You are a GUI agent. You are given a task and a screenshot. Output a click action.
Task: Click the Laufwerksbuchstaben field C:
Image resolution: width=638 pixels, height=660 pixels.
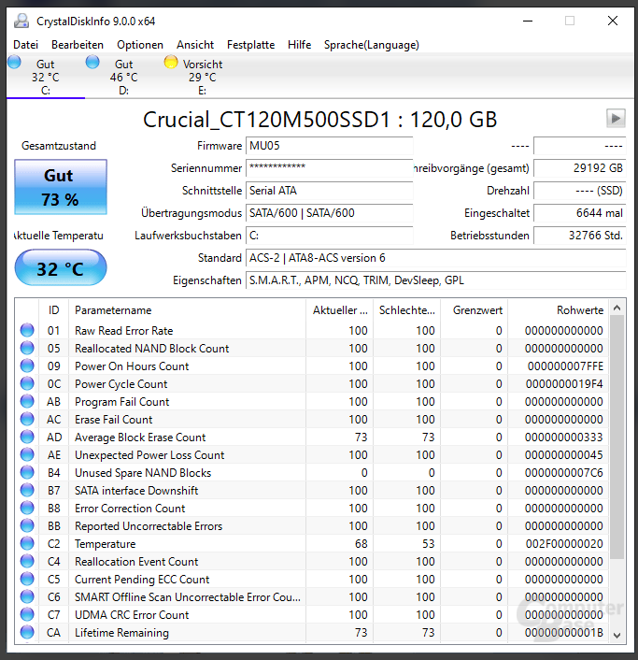[x=330, y=236]
